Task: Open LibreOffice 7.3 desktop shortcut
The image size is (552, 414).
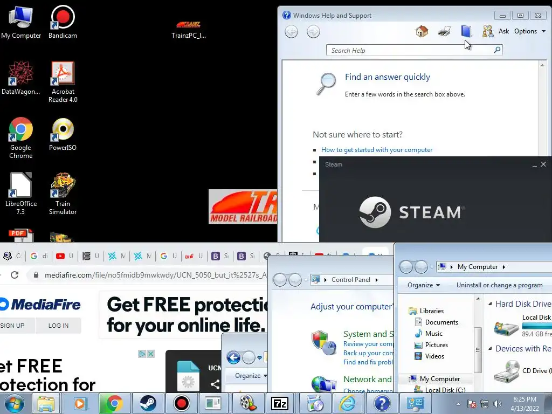Action: point(21,194)
